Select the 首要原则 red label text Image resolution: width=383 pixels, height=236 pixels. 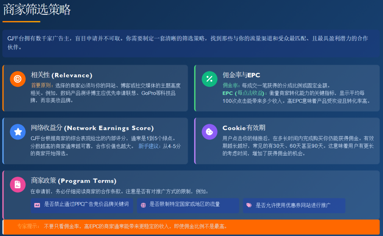[40, 85]
